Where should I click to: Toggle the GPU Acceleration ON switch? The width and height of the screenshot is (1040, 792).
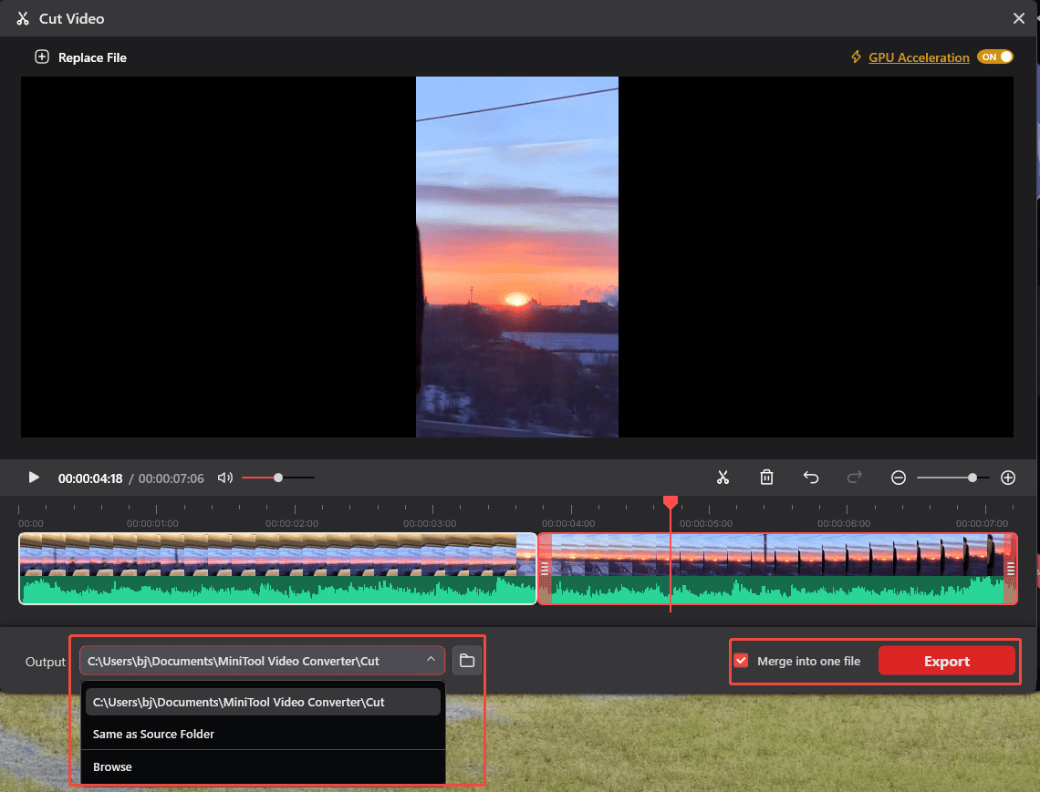[x=995, y=57]
